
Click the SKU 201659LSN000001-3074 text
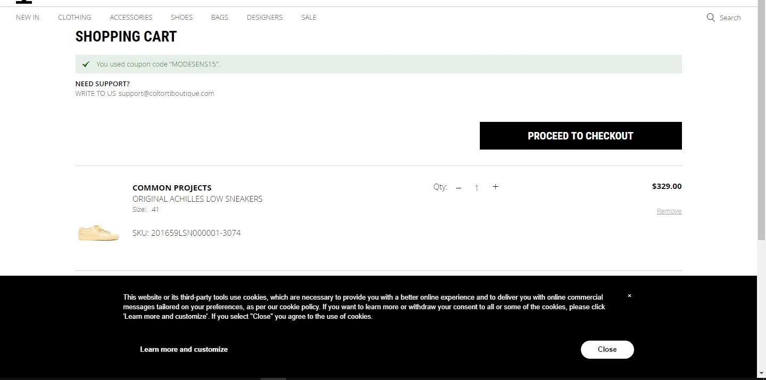(186, 233)
